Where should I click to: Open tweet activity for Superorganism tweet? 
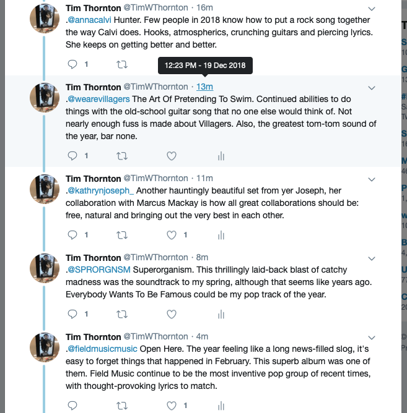tap(221, 314)
